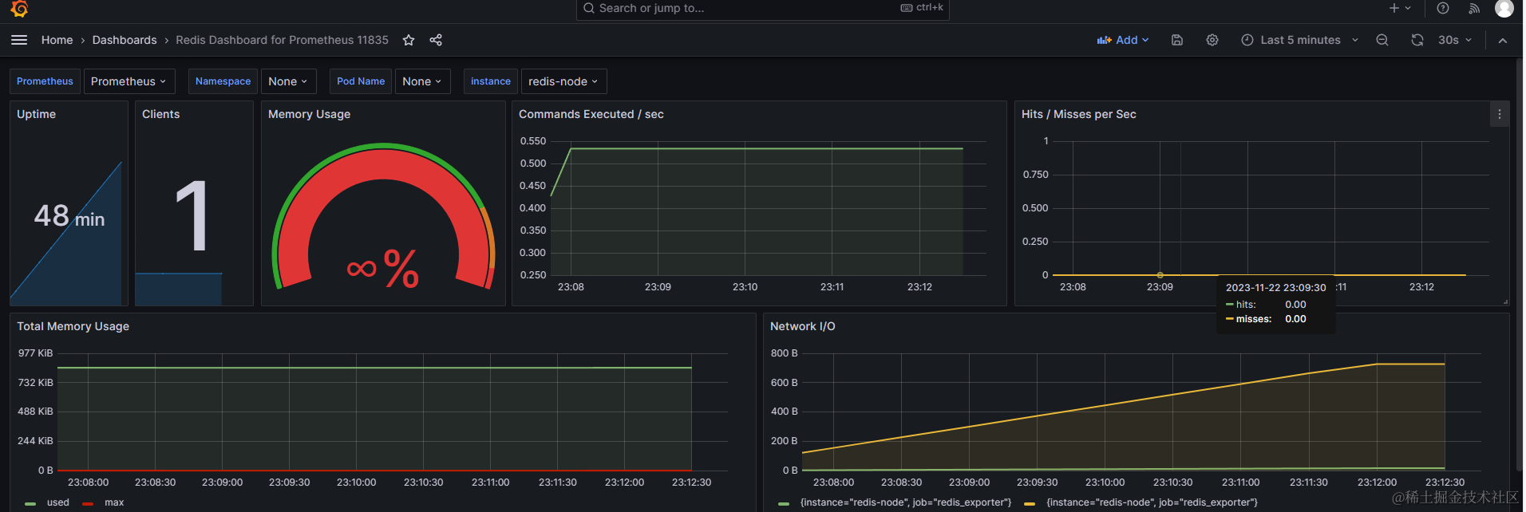Image resolution: width=1526 pixels, height=512 pixels.
Task: Share the Redis dashboard
Action: pos(436,40)
